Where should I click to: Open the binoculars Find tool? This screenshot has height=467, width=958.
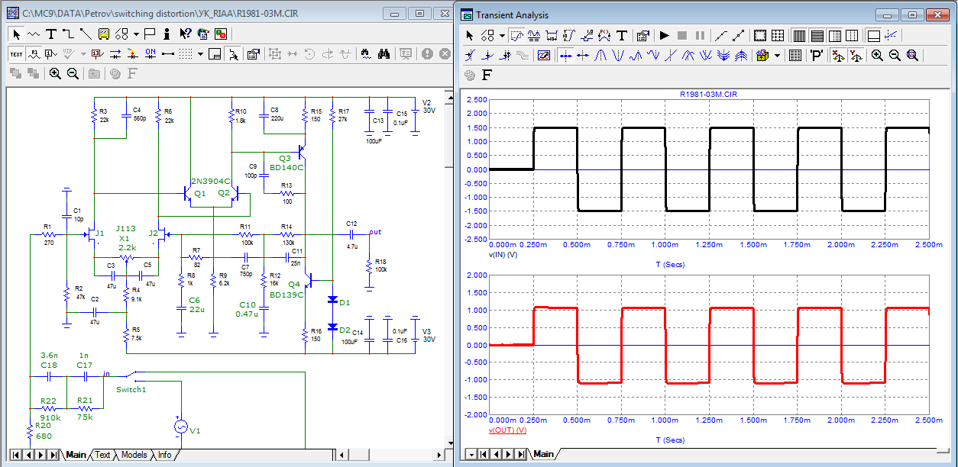coord(384,53)
